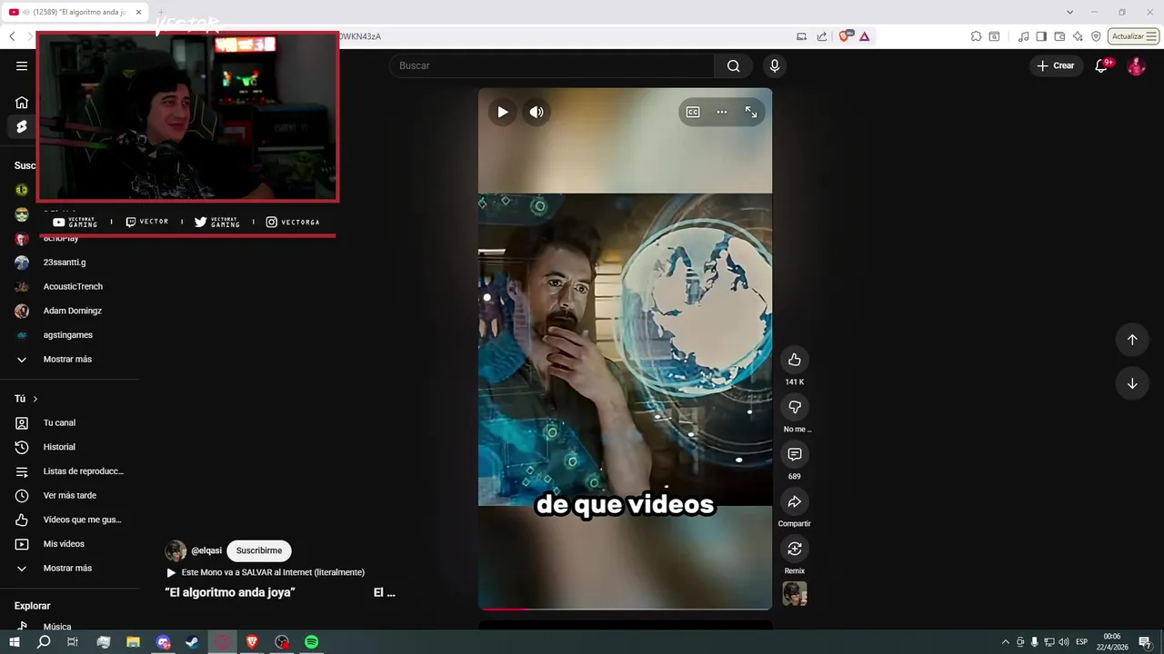The image size is (1164, 654).
Task: Open the comments with 689 count
Action: [795, 454]
